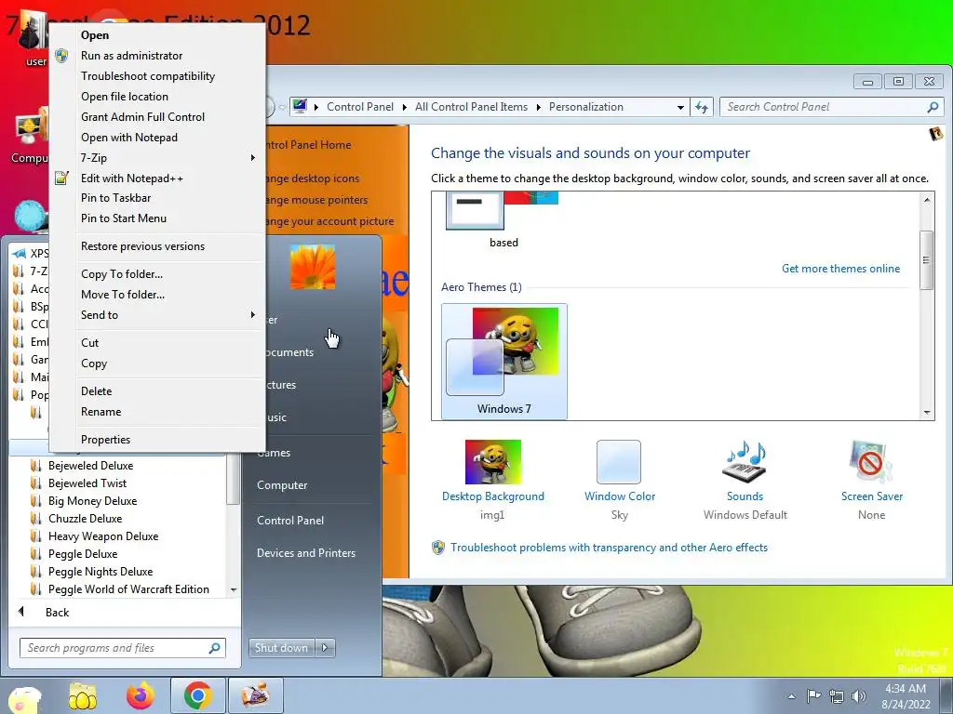Expand the 7-Zip submenu
Image resolution: width=953 pixels, height=714 pixels.
pos(253,158)
